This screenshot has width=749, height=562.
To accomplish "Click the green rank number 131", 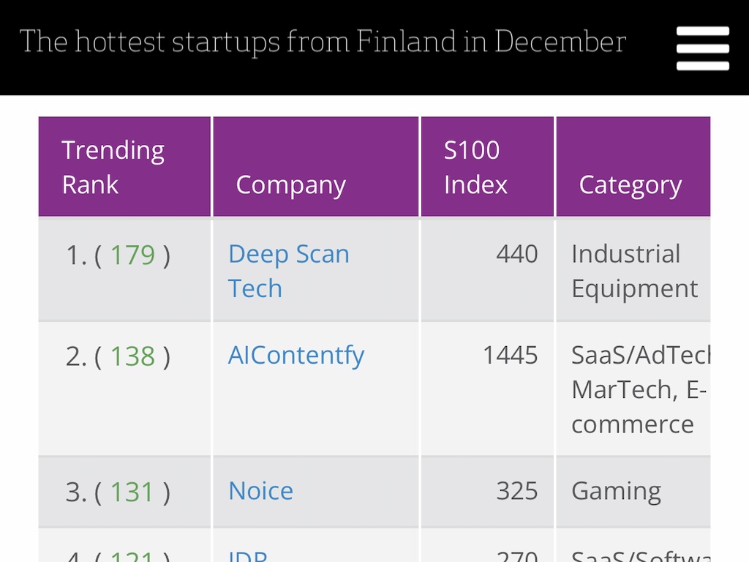I will [x=132, y=492].
